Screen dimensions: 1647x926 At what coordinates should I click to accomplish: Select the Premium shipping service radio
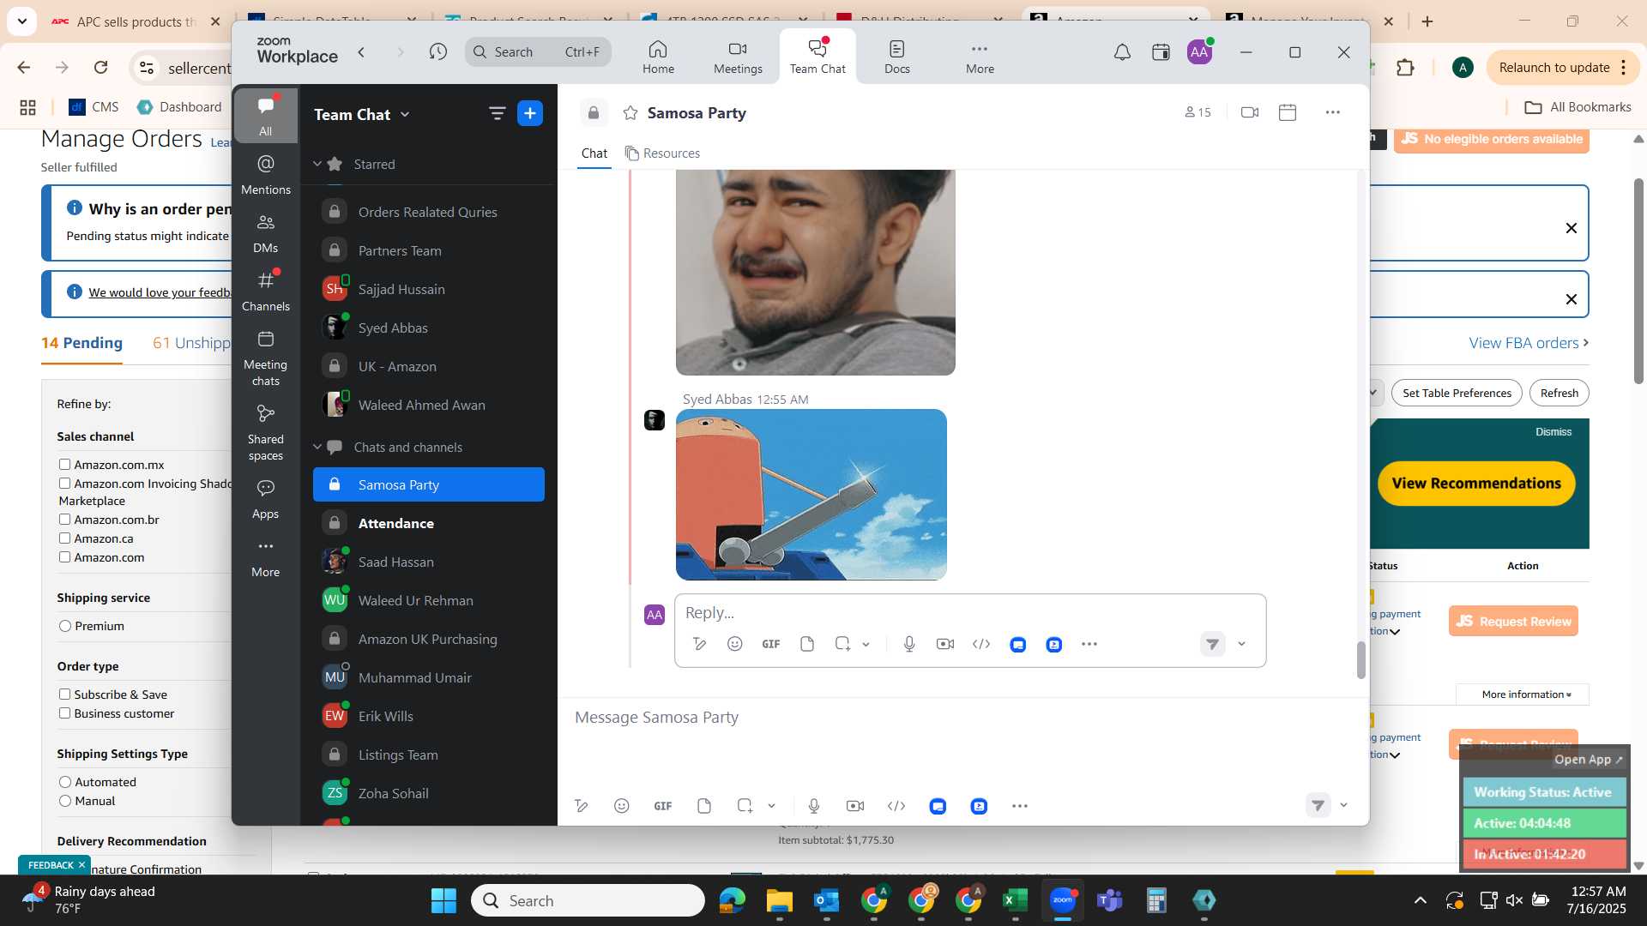click(65, 626)
